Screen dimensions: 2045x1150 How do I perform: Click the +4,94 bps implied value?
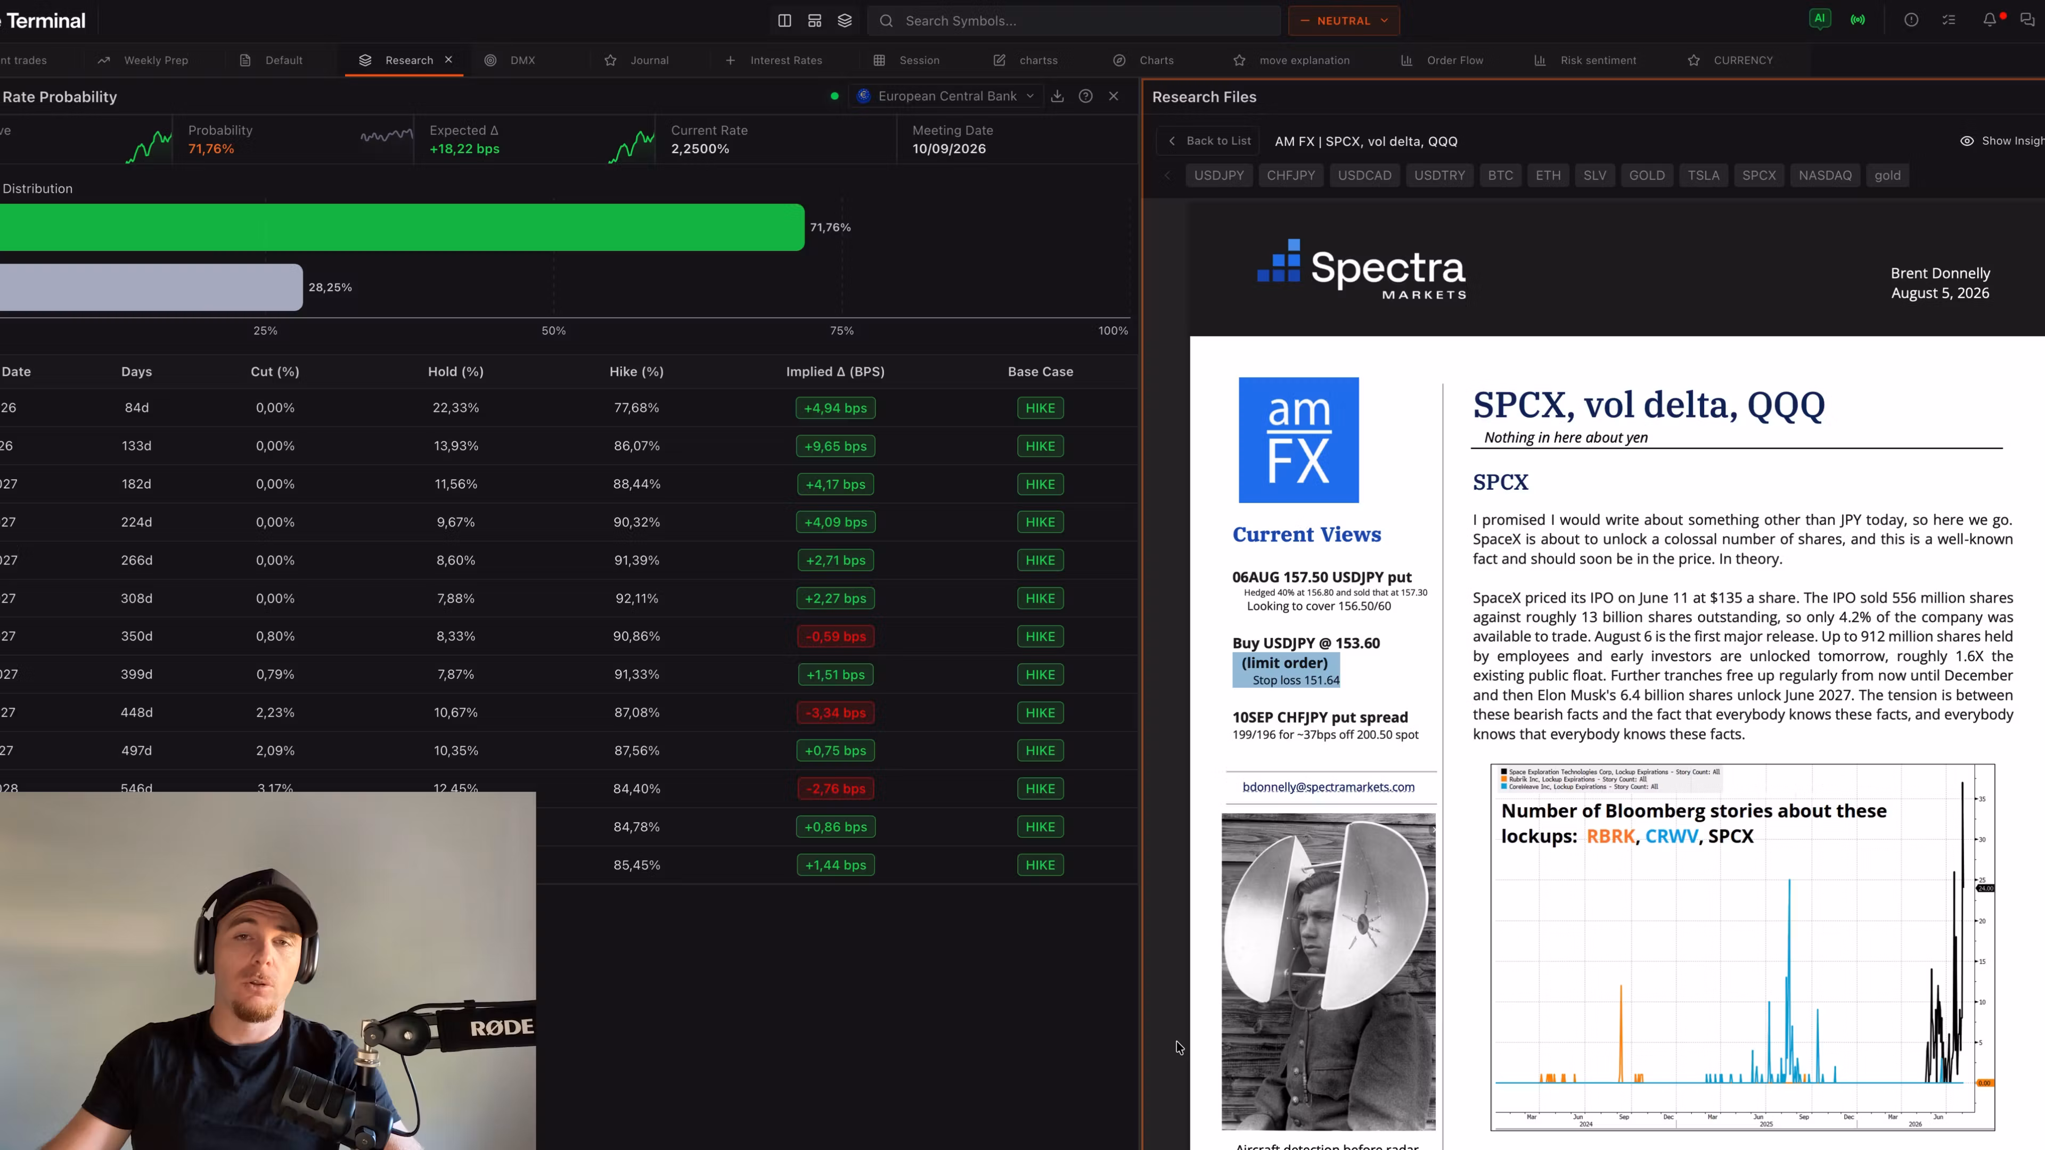[835, 408]
